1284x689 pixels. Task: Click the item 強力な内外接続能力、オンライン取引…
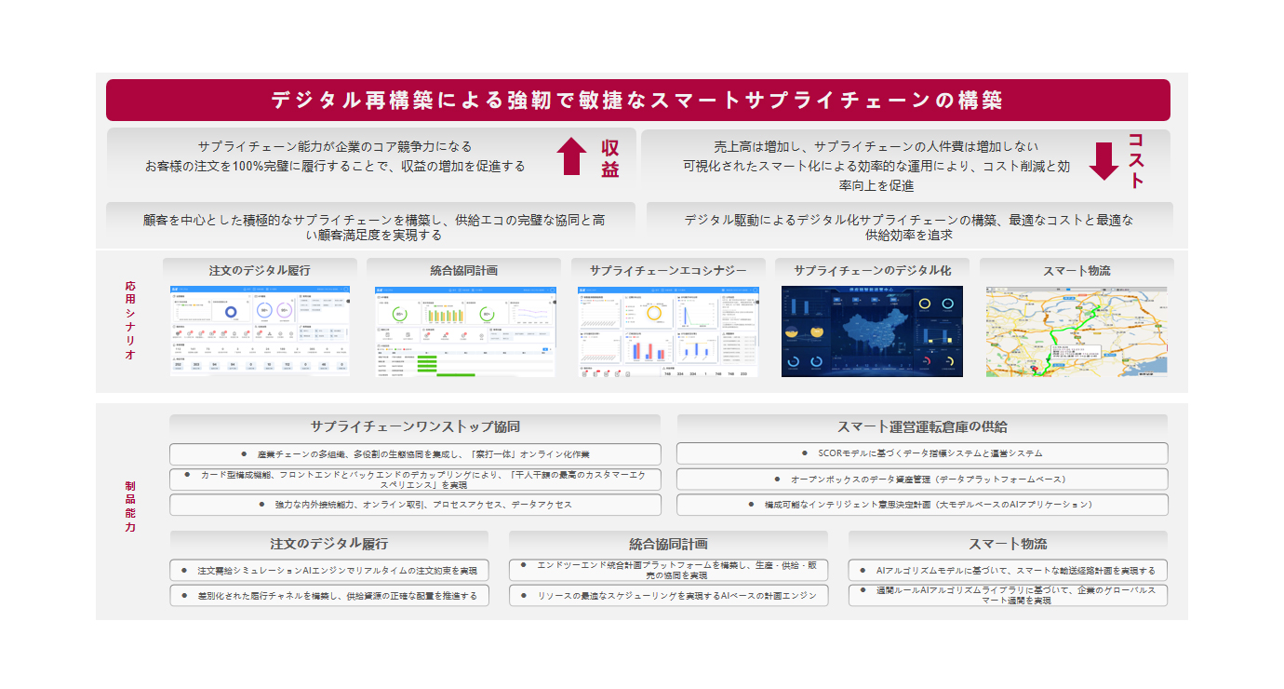click(415, 505)
